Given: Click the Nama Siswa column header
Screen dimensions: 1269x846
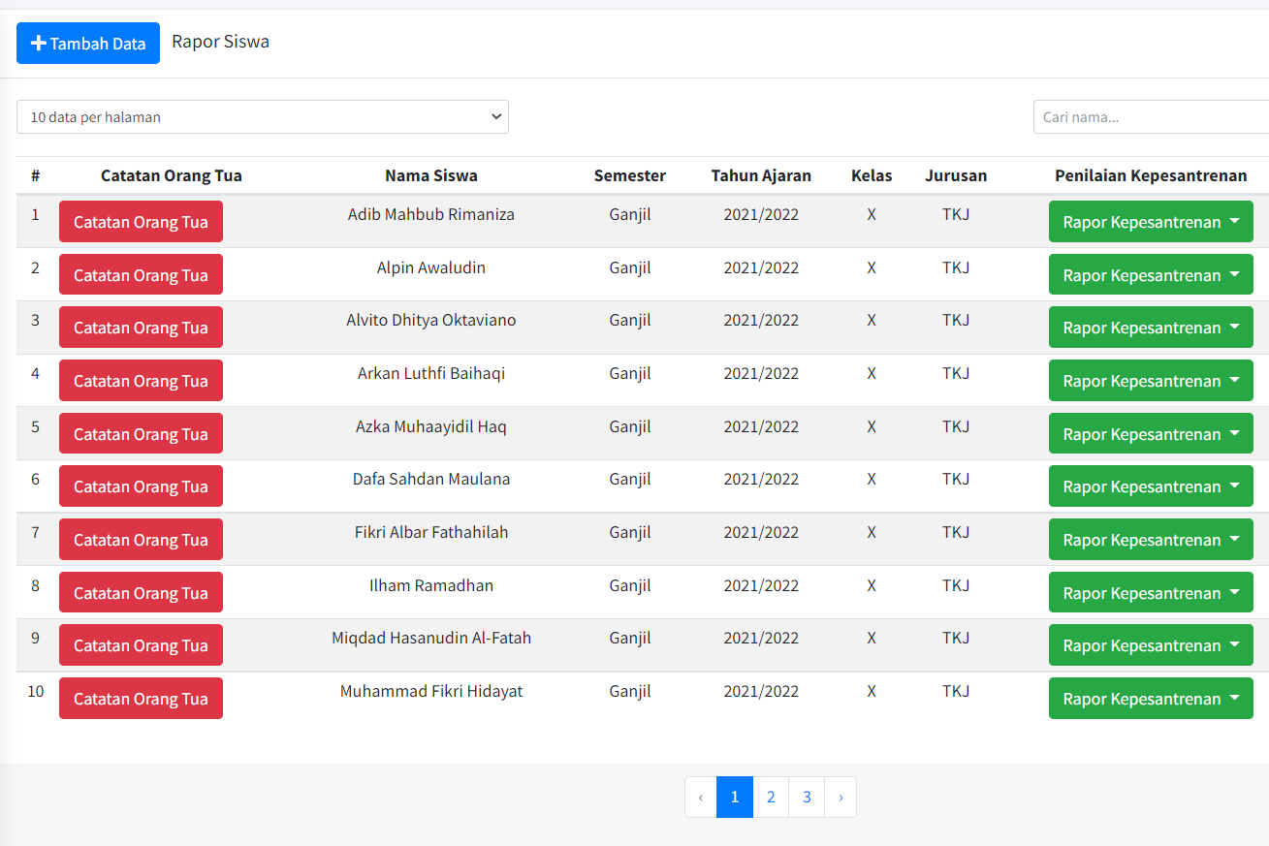Looking at the screenshot, I should 431,175.
